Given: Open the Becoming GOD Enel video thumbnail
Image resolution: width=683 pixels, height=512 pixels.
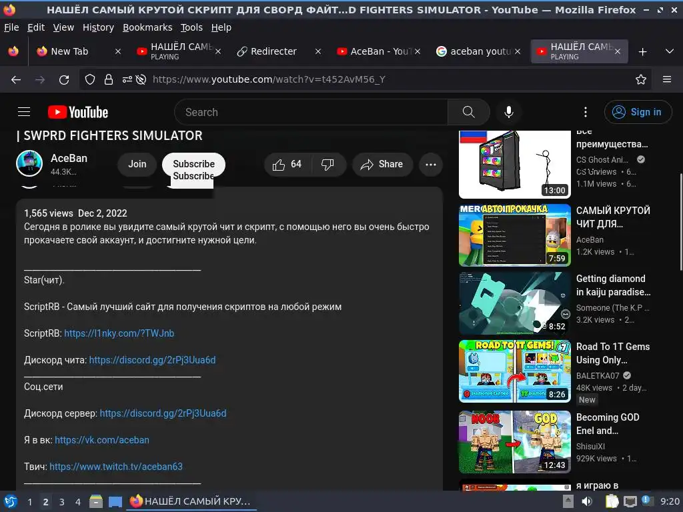Looking at the screenshot, I should [515, 442].
